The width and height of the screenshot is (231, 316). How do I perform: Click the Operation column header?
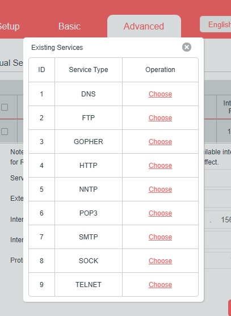[160, 70]
